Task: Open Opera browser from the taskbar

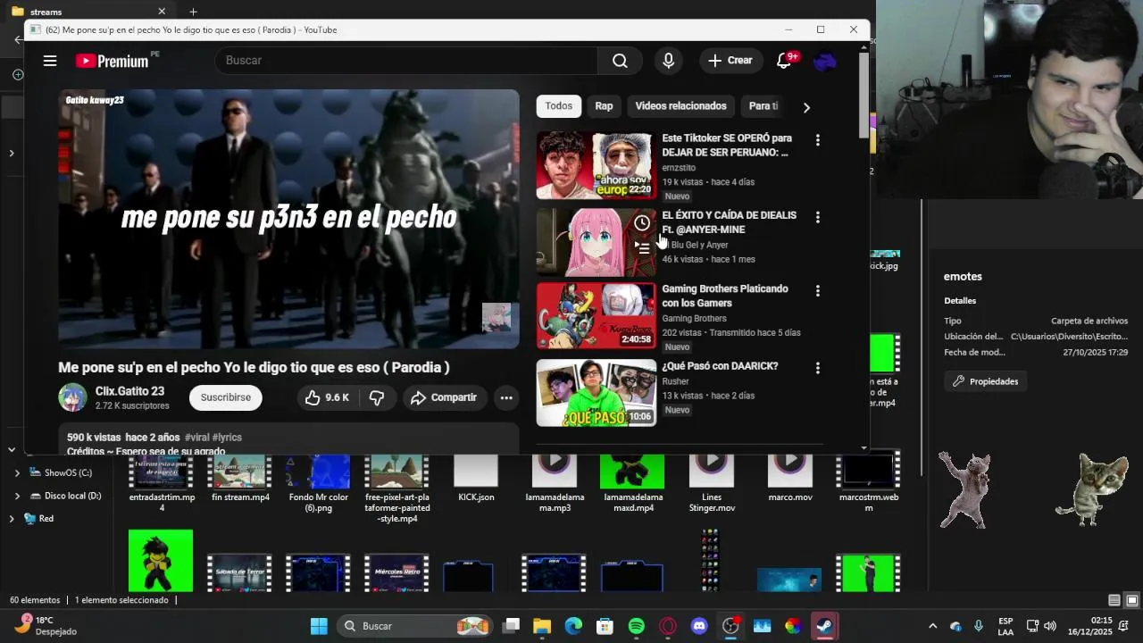Action: (x=668, y=626)
